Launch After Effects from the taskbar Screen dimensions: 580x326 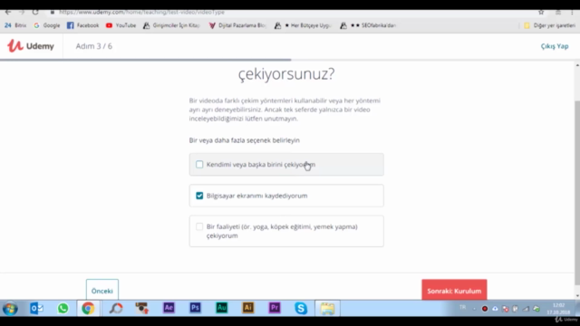169,308
